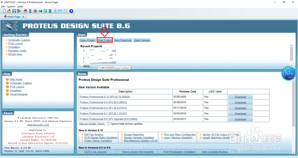298x158 pixels.
Task: Open Proteus Professional 8.9 SP2 link
Action: pyautogui.click(x=103, y=102)
